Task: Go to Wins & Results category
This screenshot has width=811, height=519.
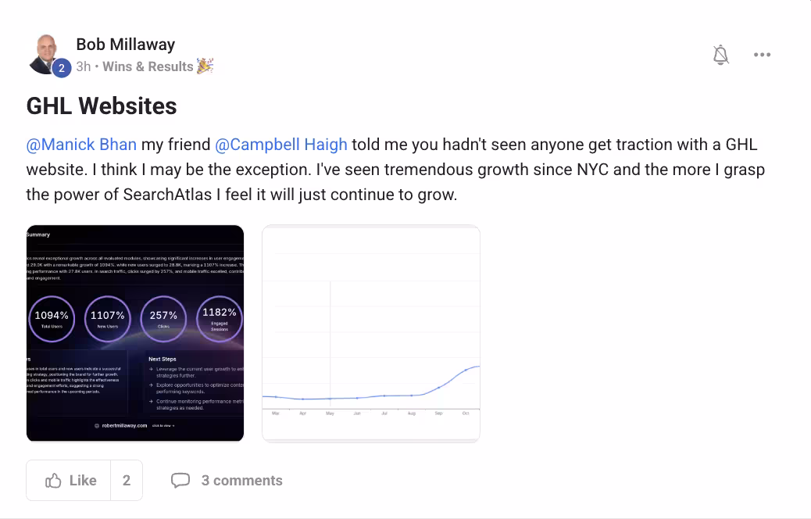Action: point(148,66)
